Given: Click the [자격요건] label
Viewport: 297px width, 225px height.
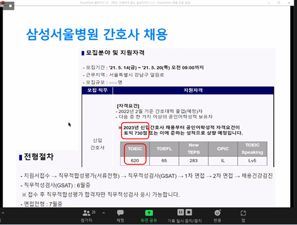Looking at the screenshot, I should point(128,106).
